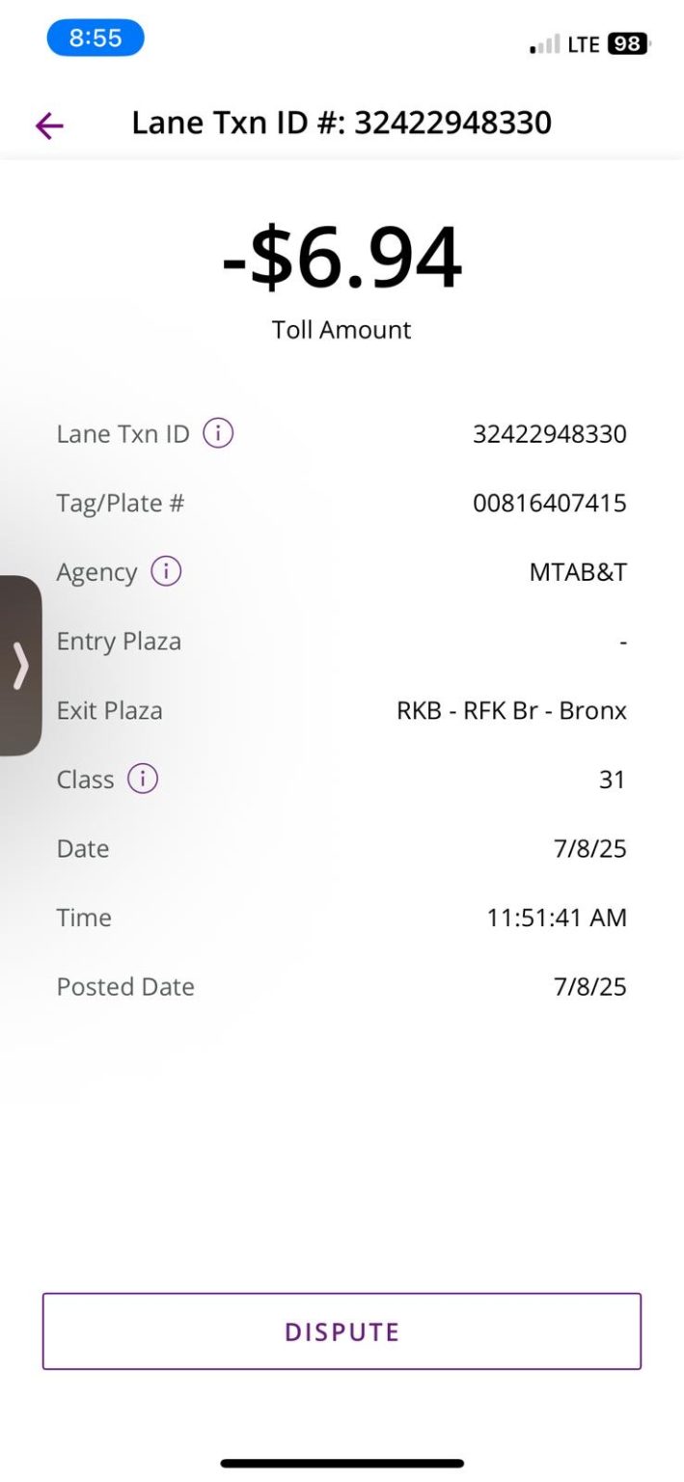
Task: Select the Lane Txn ID number value
Action: [x=549, y=434]
